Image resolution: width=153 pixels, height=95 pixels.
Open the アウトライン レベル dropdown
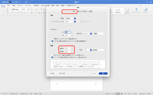[70, 22]
